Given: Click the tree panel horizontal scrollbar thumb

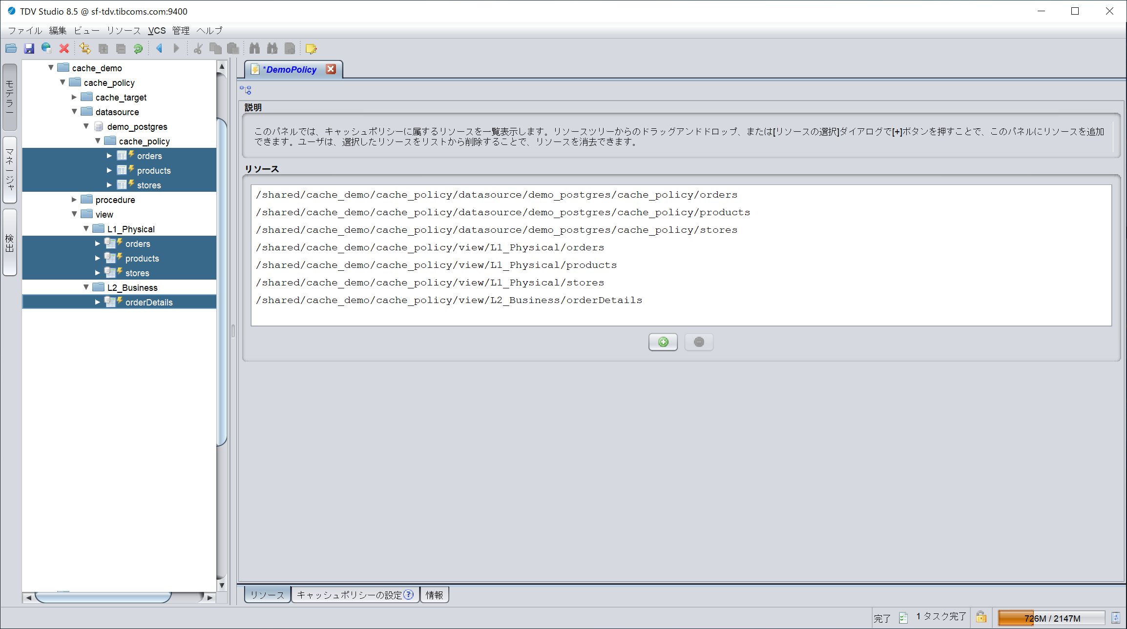Looking at the screenshot, I should coord(104,597).
